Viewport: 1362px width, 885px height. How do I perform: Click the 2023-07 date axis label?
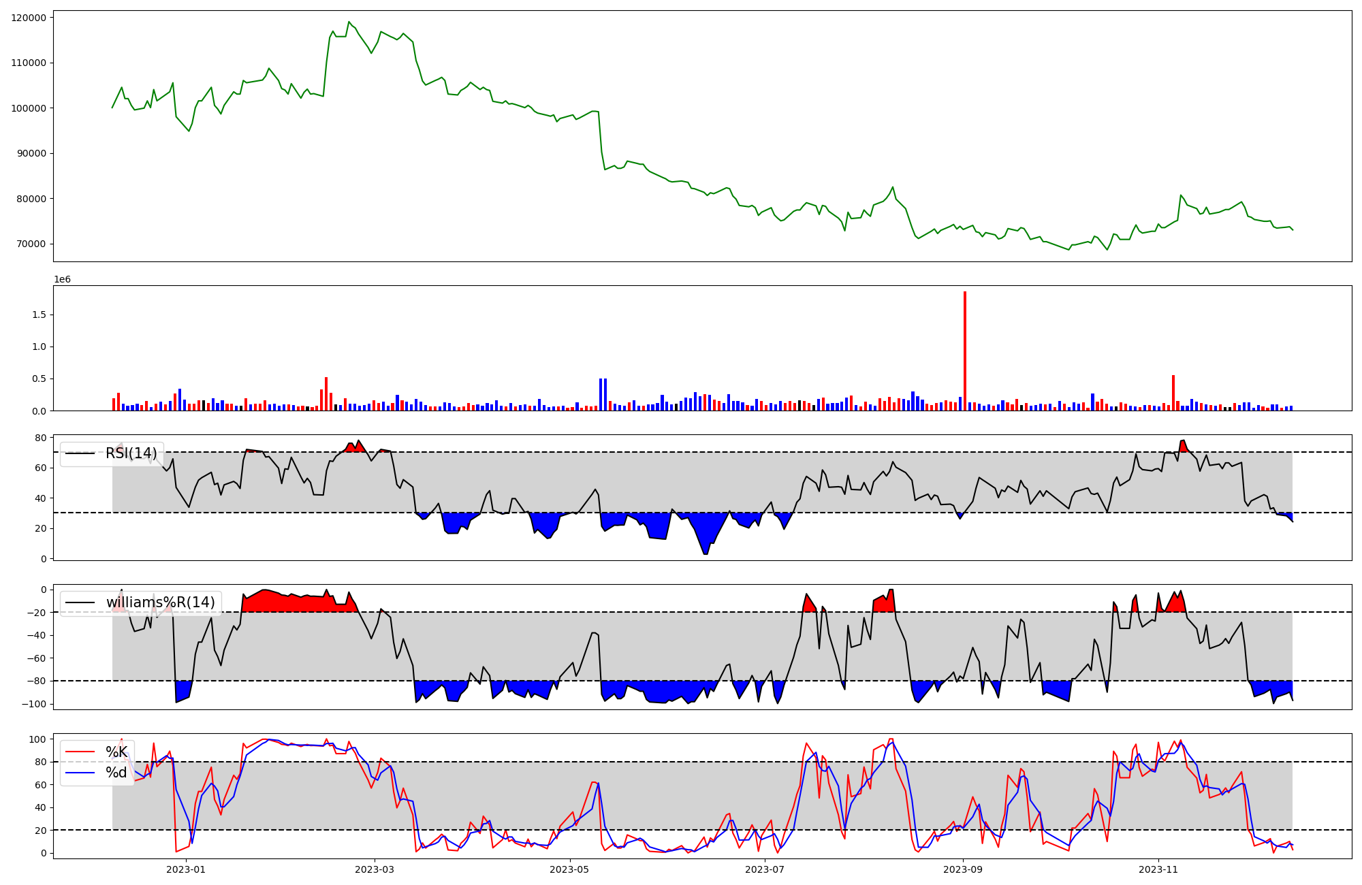click(765, 869)
